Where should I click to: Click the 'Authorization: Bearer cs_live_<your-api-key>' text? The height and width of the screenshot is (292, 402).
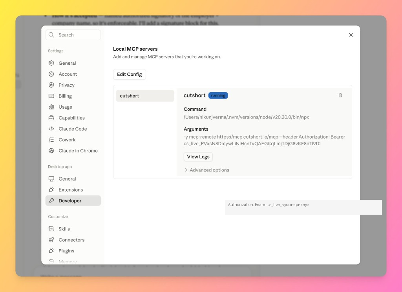[x=269, y=204]
